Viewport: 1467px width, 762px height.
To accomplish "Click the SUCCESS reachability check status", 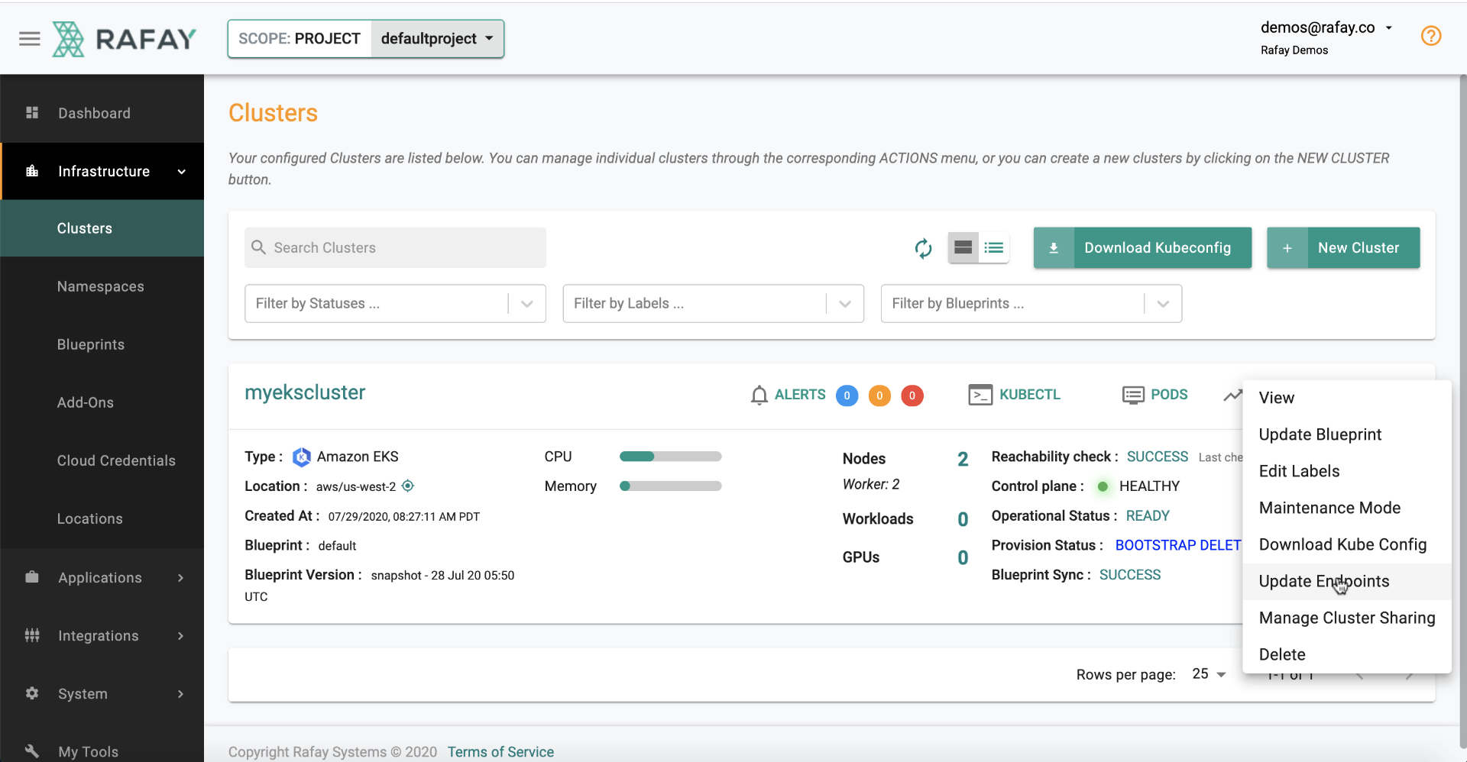I will tap(1158, 457).
